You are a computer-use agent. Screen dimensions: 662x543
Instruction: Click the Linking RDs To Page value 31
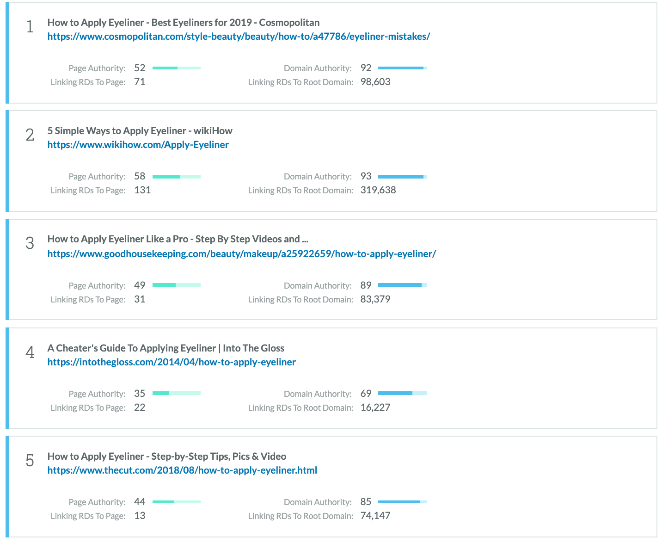tap(140, 299)
